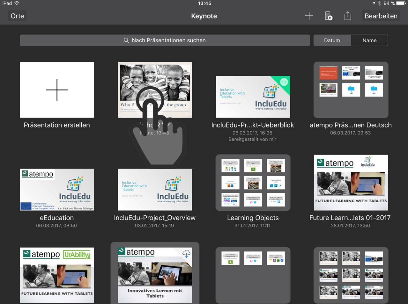Image resolution: width=408 pixels, height=304 pixels.
Task: Tap the Bearbeiten edit button
Action: 381,16
